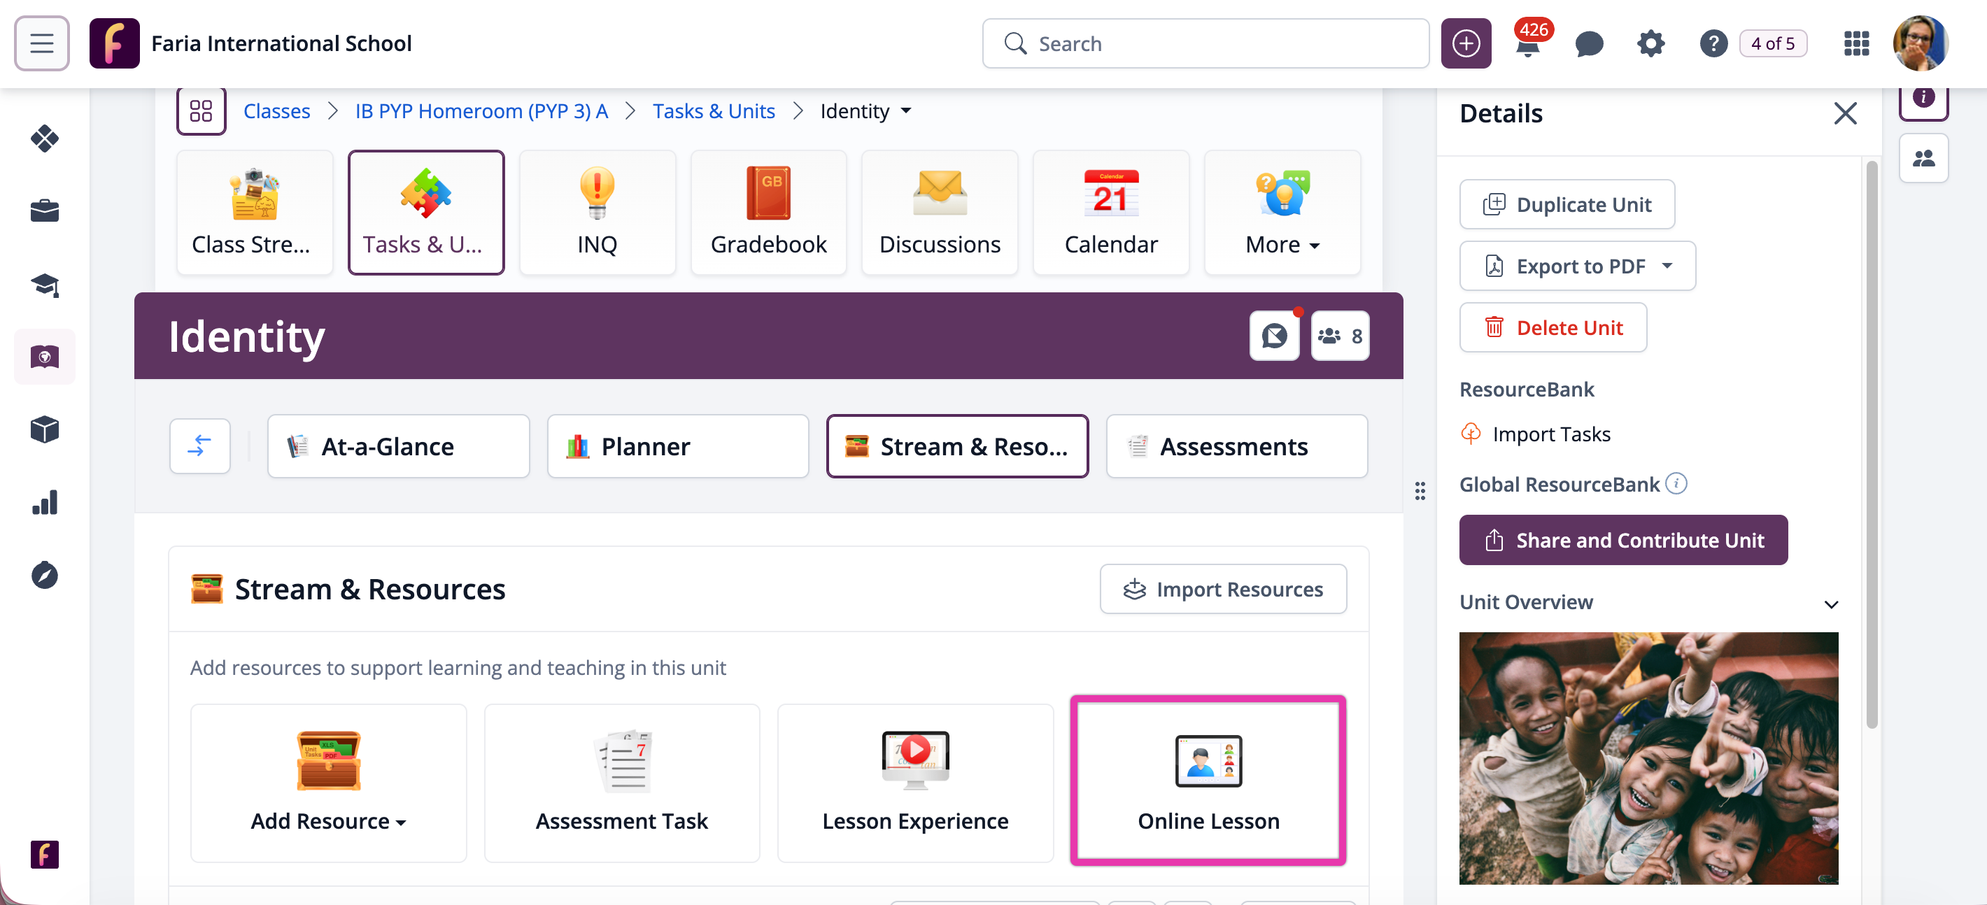
Task: Click the apps grid launcher icon
Action: click(1856, 44)
